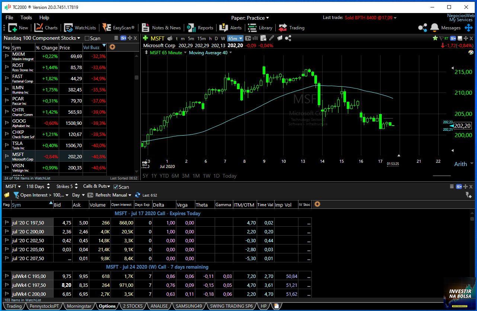The height and width of the screenshot is (311, 477).
Task: Click the floppy save icon on chart header
Action: [x=460, y=38]
